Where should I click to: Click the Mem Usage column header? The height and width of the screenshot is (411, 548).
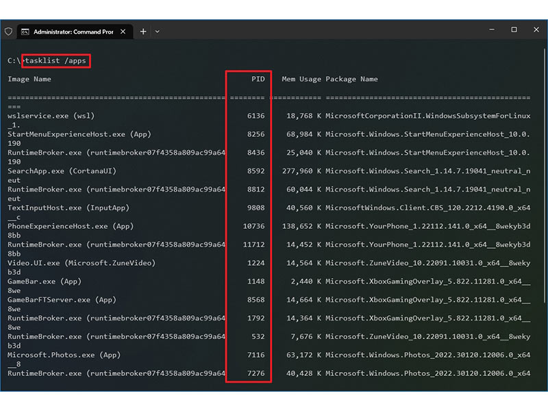pyautogui.click(x=301, y=79)
